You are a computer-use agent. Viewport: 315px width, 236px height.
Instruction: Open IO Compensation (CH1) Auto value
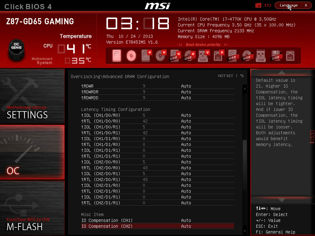(186, 220)
